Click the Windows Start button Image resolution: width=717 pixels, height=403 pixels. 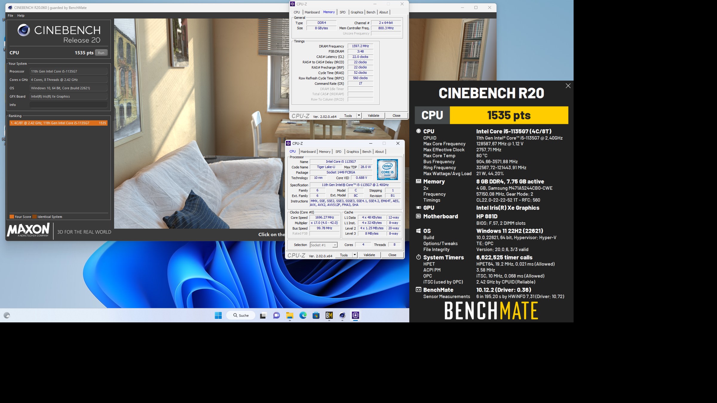tap(218, 315)
